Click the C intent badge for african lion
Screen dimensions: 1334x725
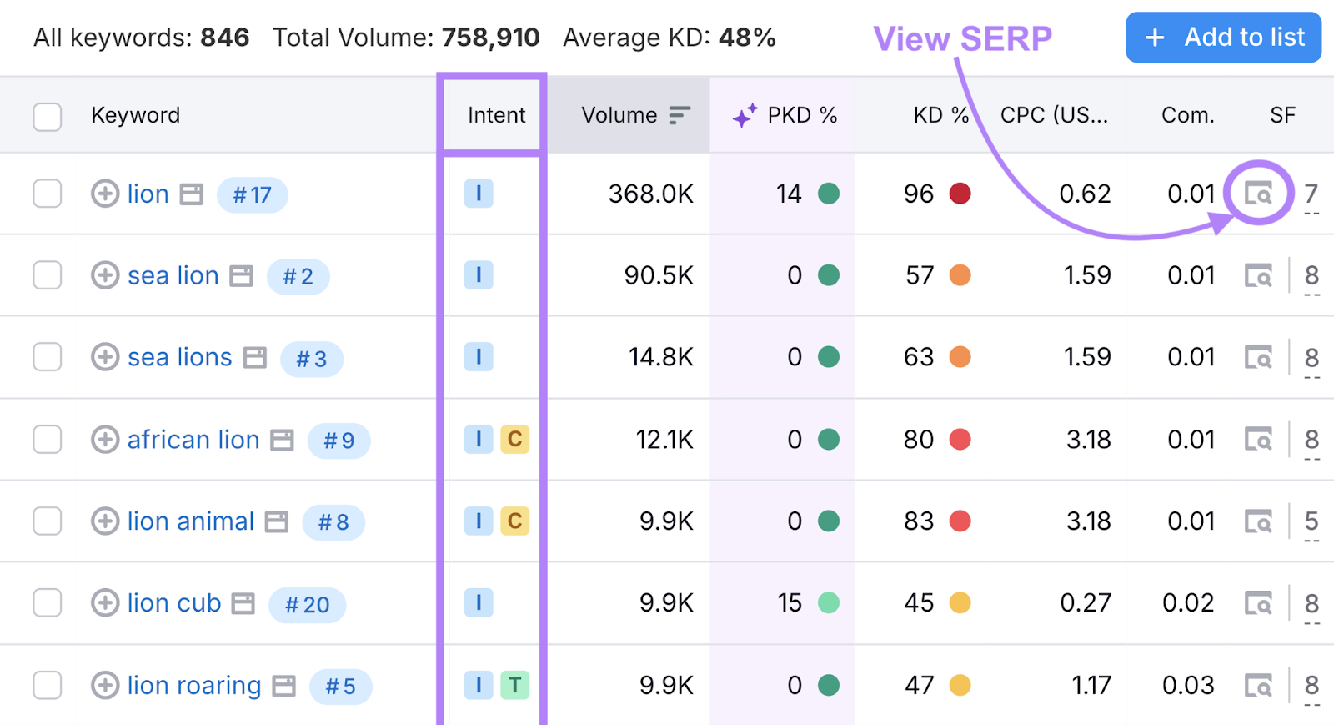tap(514, 439)
